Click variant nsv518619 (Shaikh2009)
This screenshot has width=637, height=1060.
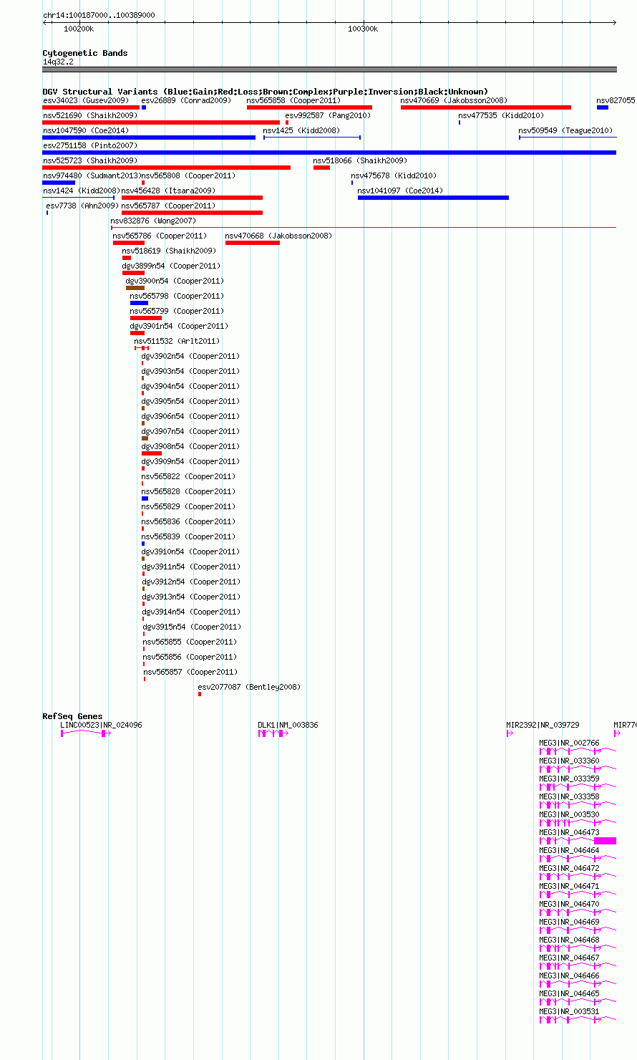(x=169, y=251)
